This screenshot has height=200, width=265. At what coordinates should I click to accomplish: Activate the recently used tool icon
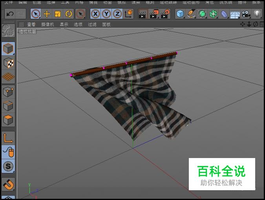[80, 14]
